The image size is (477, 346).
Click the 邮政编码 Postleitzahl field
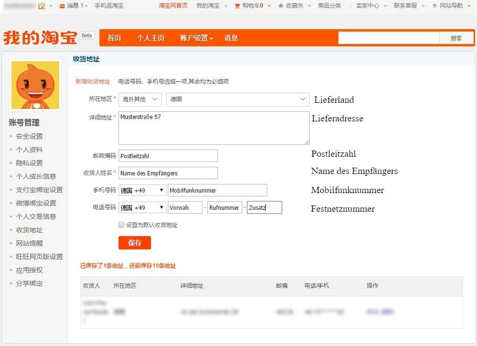tap(168, 156)
